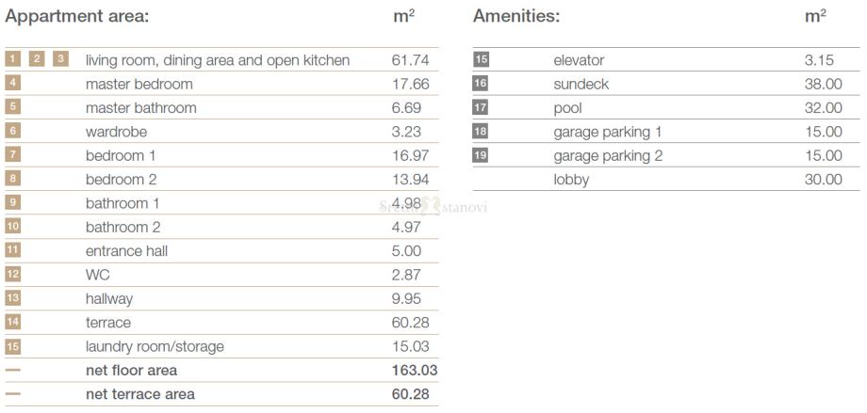
Task: Click the 'Appartment area:' heading
Action: point(77,16)
